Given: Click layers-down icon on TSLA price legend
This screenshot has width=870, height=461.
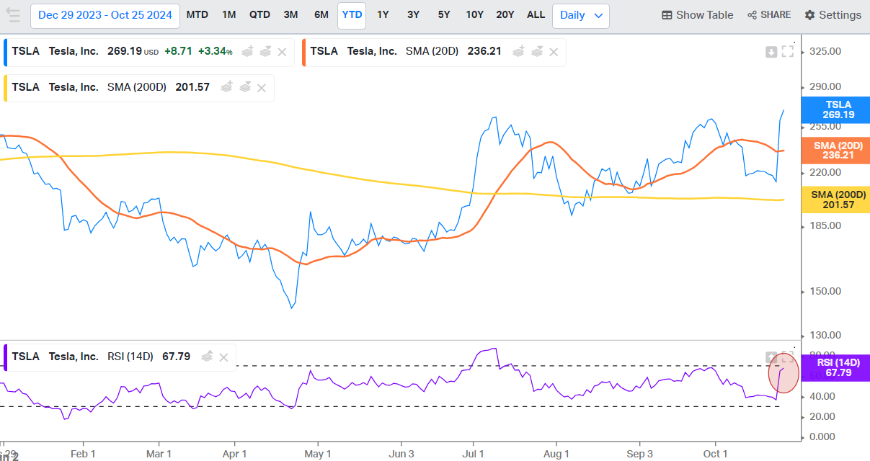Looking at the screenshot, I should click(x=265, y=51).
